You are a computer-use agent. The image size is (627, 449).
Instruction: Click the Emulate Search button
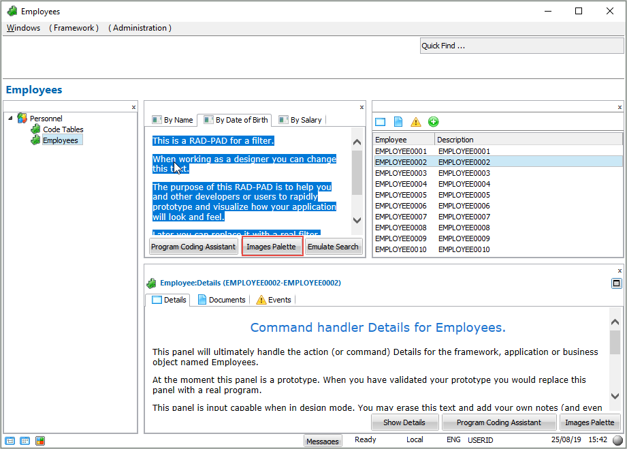pos(333,247)
